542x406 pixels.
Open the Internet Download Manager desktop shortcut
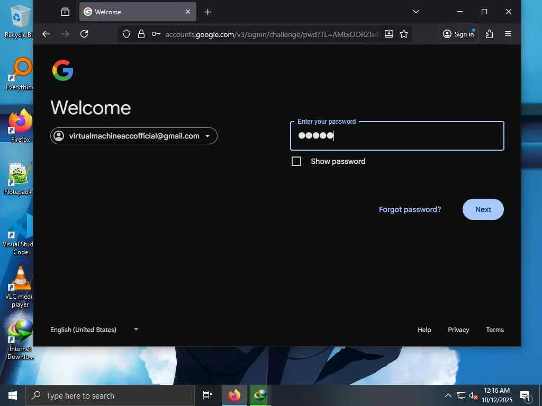[20, 339]
